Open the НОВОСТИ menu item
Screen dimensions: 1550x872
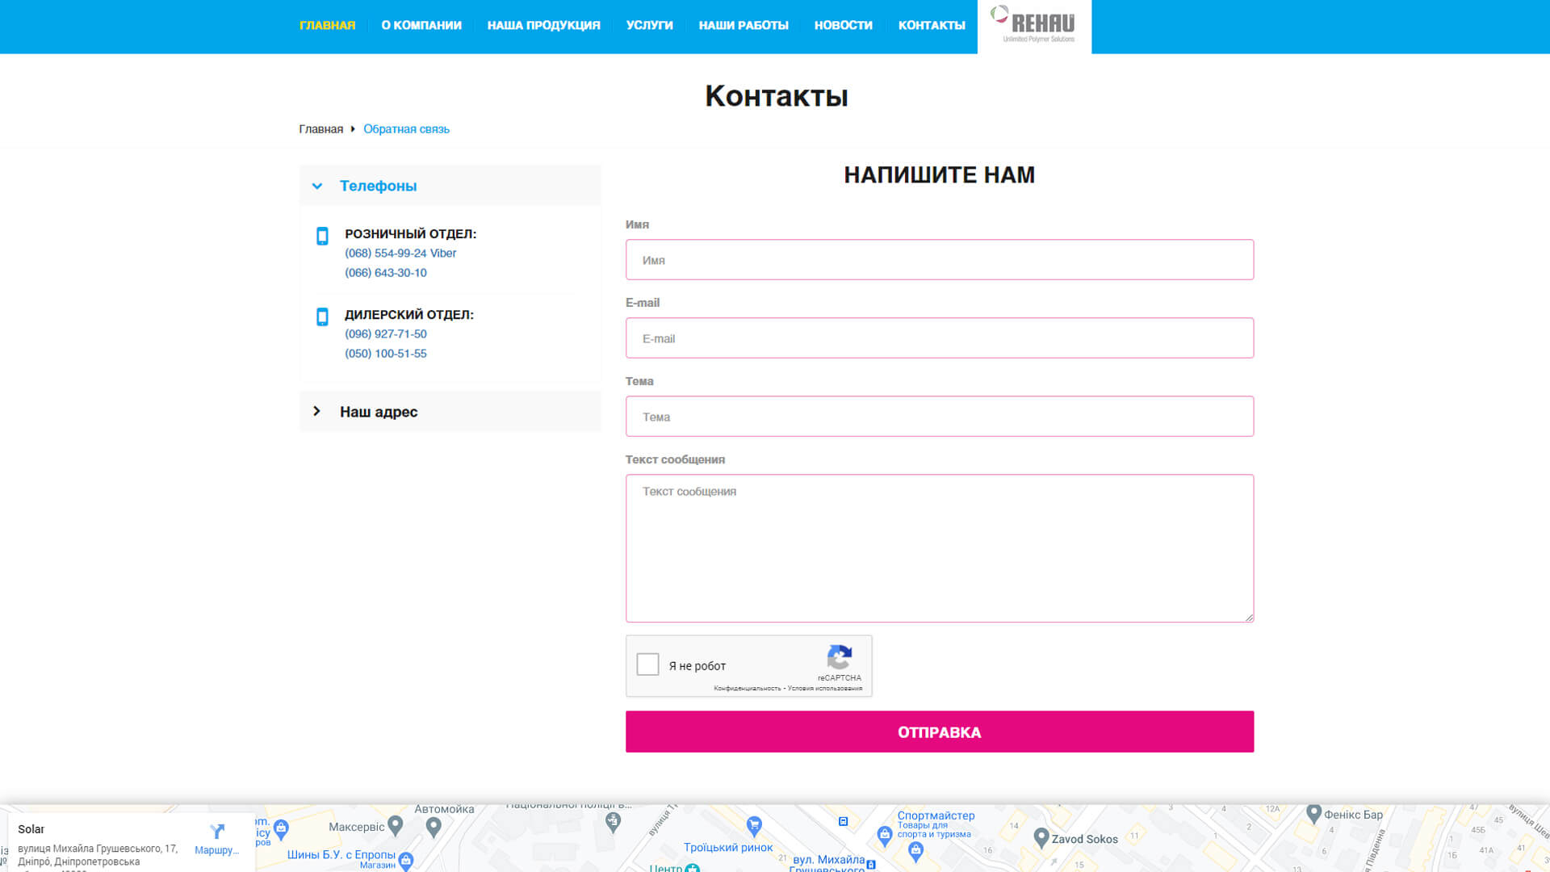(x=843, y=25)
